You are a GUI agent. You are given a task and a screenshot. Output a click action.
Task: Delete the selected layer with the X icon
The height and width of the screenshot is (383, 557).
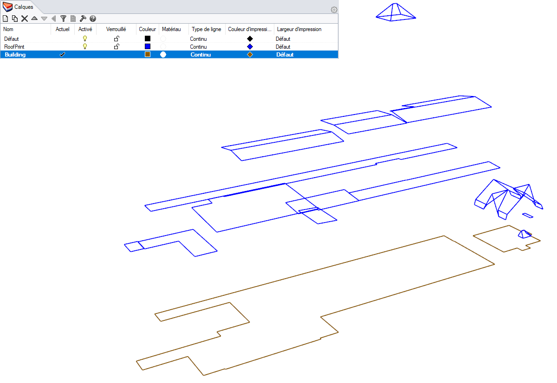(x=25, y=19)
